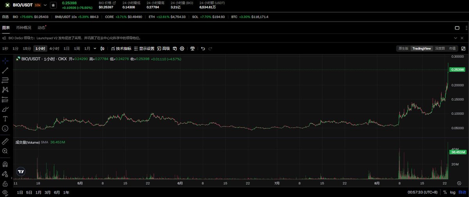
Task: Toggle 自动 auto scale
Action: [x=462, y=192]
